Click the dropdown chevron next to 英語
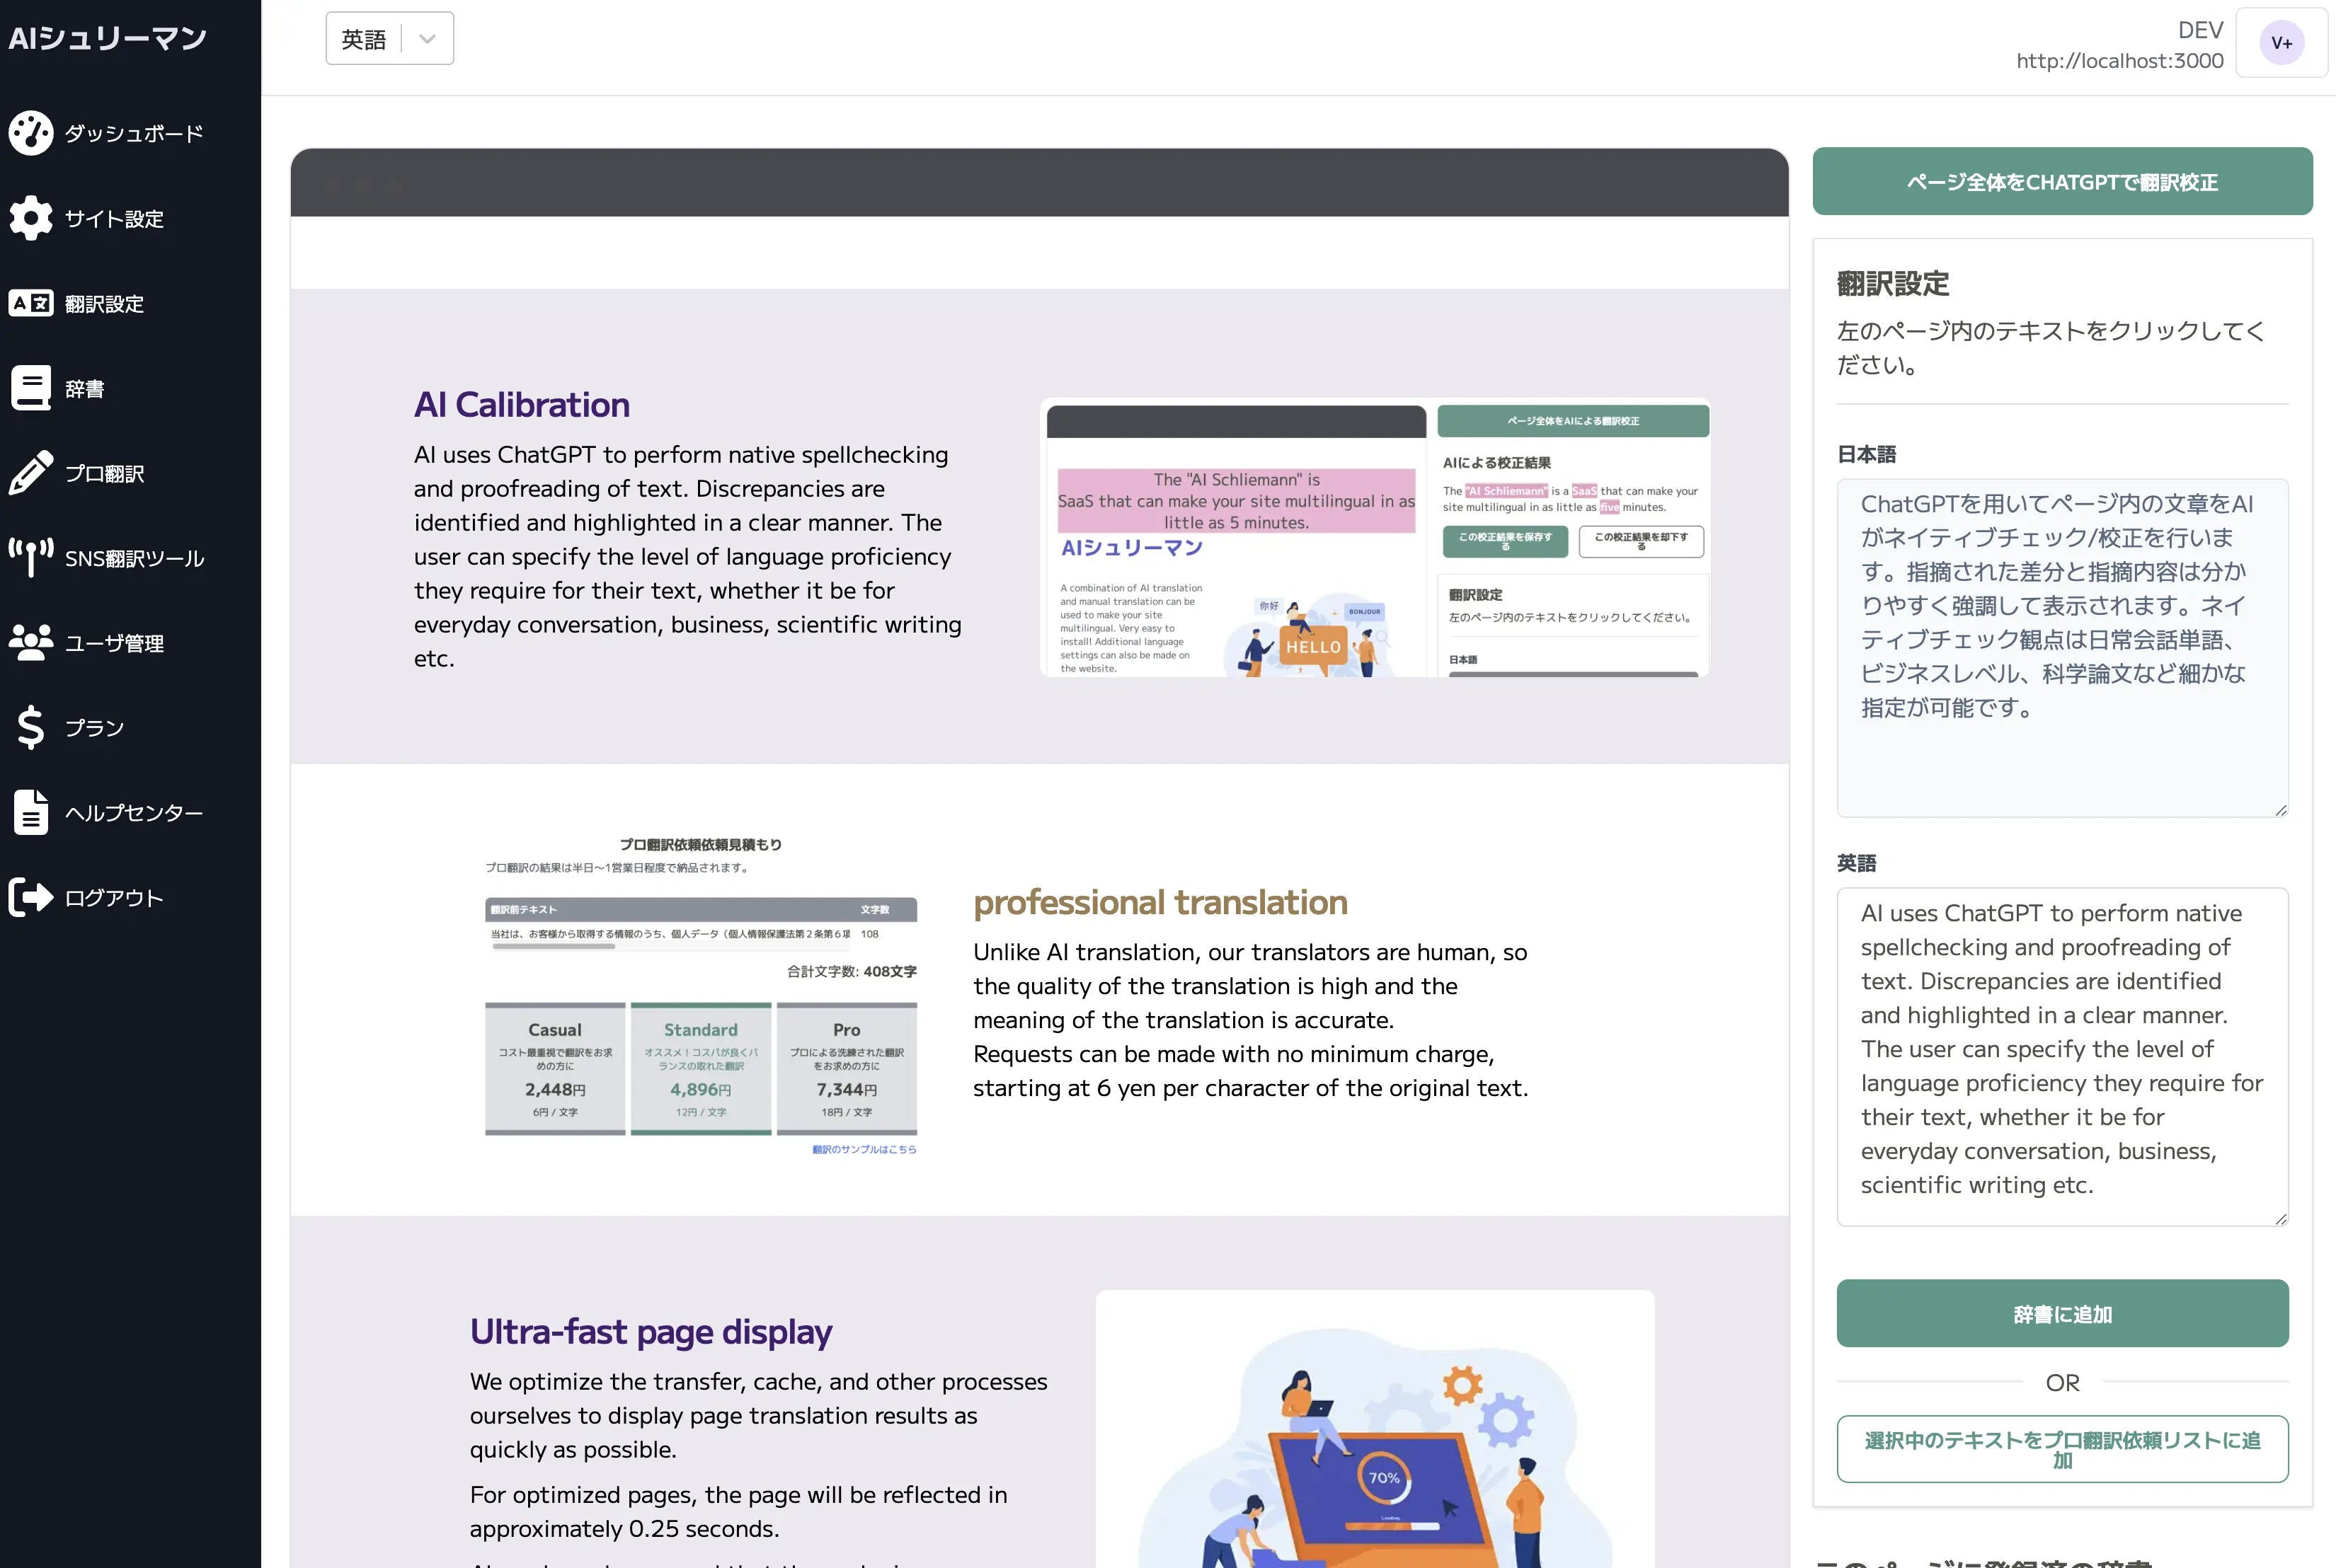Screen dimensions: 2336x1568 tap(428, 39)
